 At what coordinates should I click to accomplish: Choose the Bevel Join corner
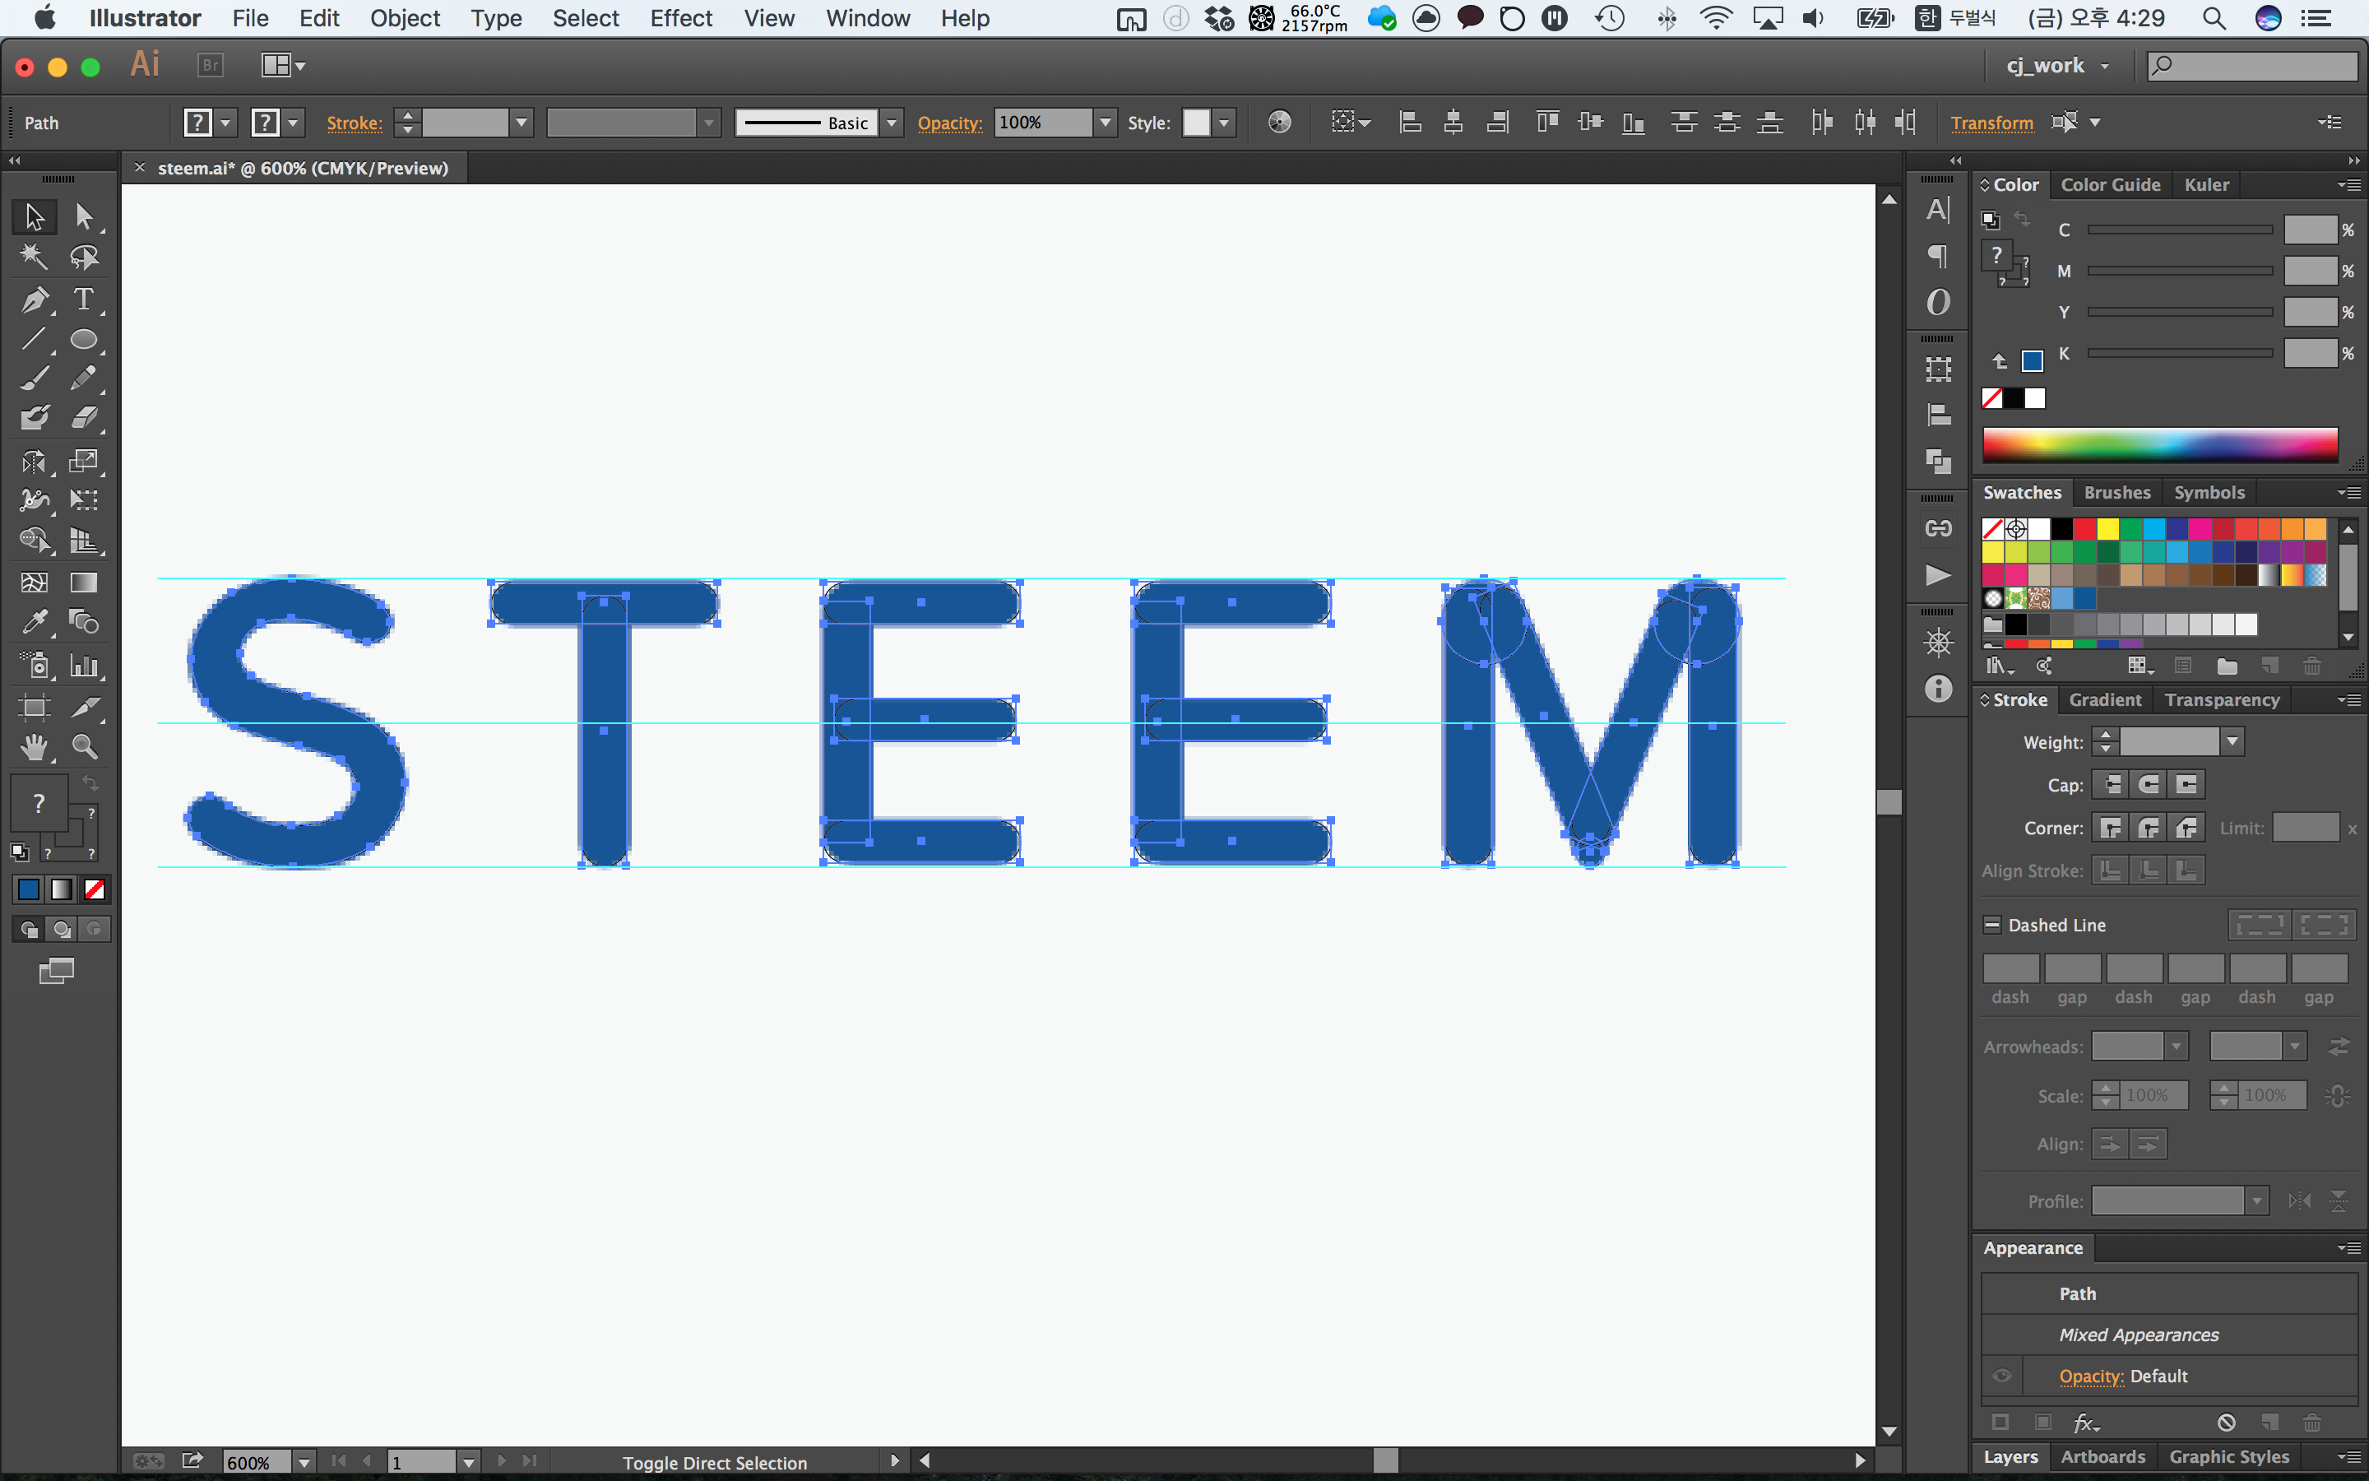[2186, 829]
